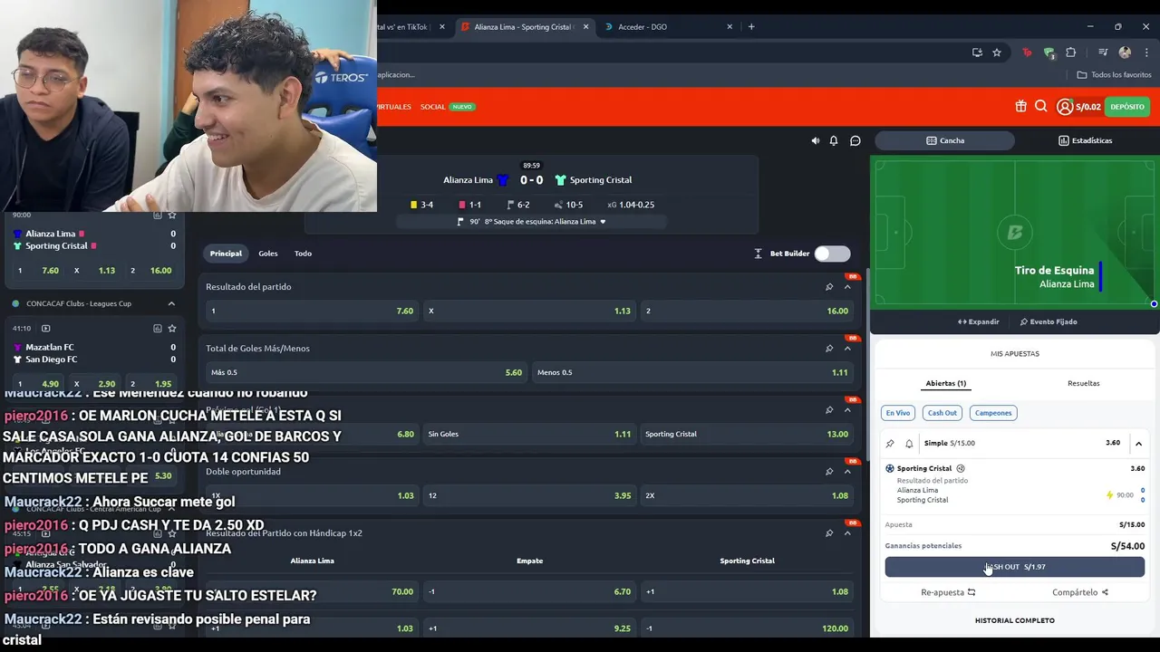
Task: Open Chrome three-dot menu
Action: pyautogui.click(x=1146, y=53)
